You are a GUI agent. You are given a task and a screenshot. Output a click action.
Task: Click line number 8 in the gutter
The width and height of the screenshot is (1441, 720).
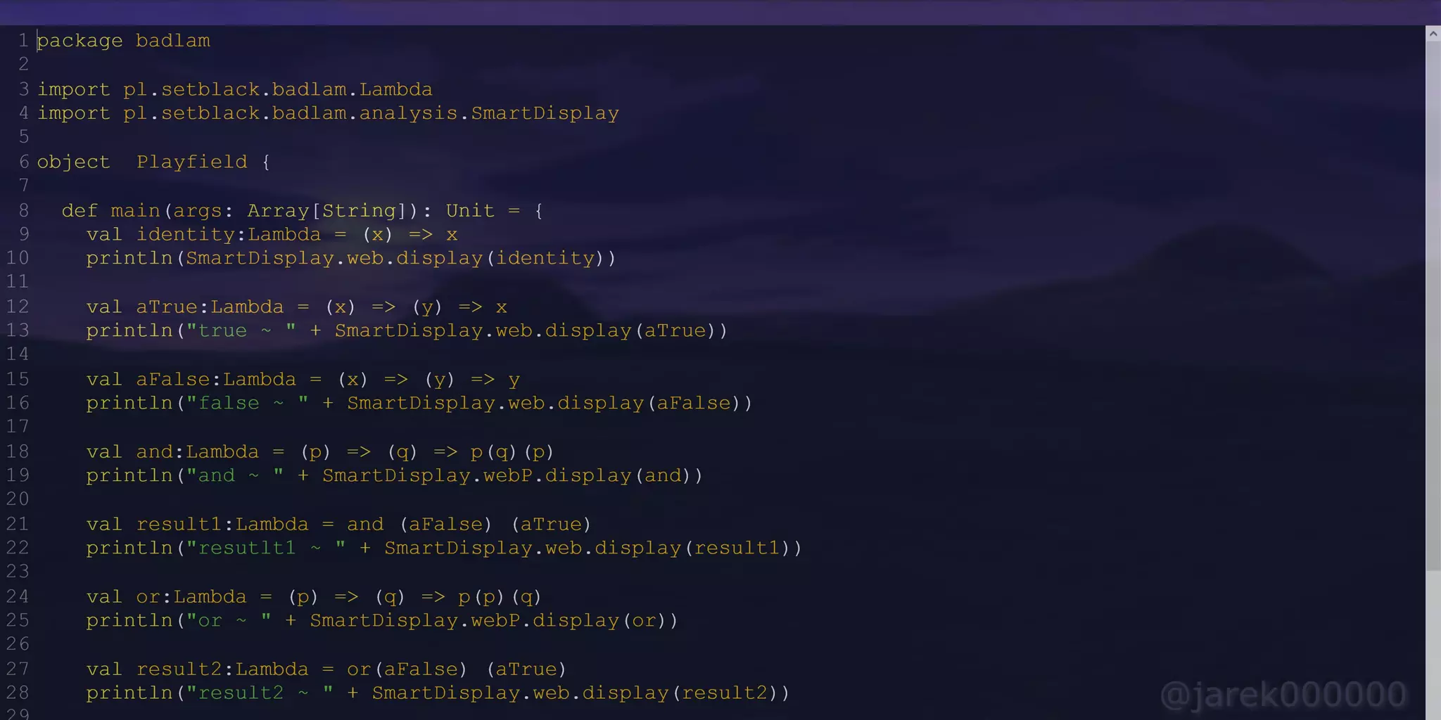coord(24,210)
